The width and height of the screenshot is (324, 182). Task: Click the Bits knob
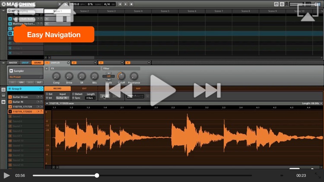pyautogui.click(x=94, y=76)
